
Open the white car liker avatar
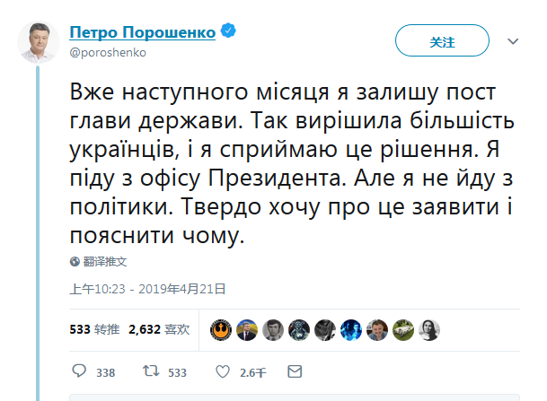tap(405, 329)
